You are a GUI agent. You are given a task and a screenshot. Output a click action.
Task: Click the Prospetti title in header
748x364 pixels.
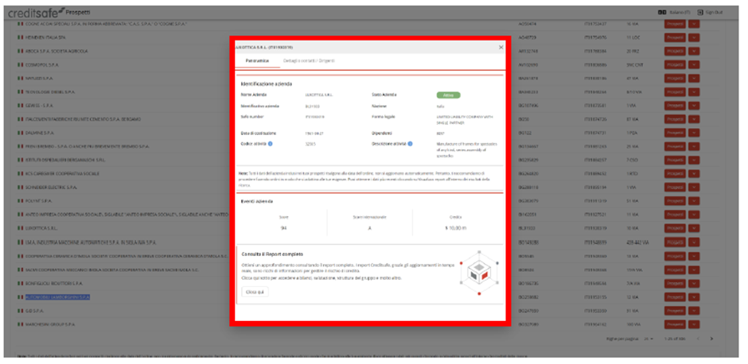tap(78, 12)
